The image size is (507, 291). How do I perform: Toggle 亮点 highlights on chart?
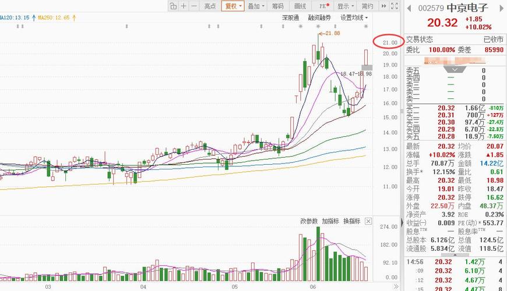click(x=210, y=6)
